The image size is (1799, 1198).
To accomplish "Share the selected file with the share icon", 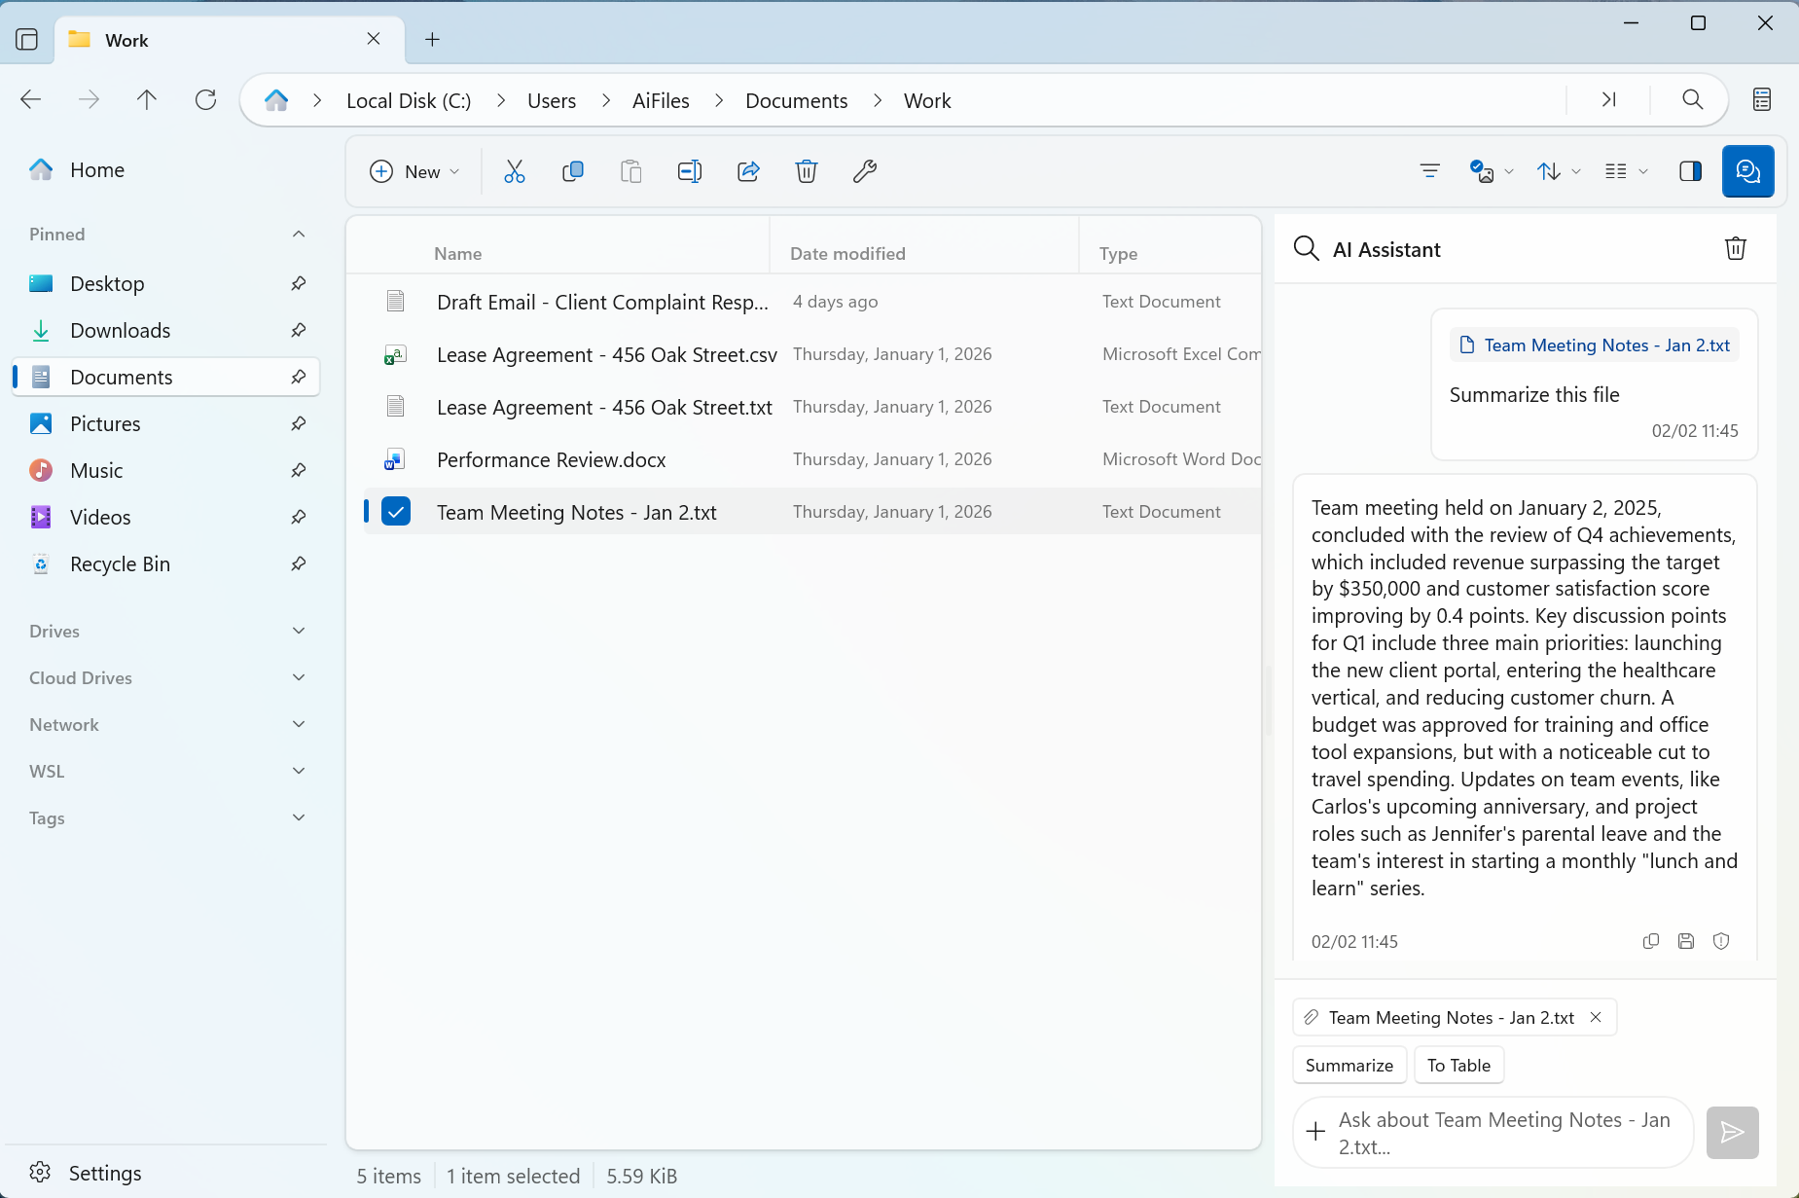I will coord(748,172).
